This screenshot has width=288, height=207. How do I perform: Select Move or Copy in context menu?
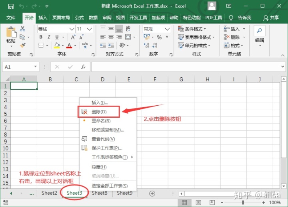pyautogui.click(x=108, y=130)
